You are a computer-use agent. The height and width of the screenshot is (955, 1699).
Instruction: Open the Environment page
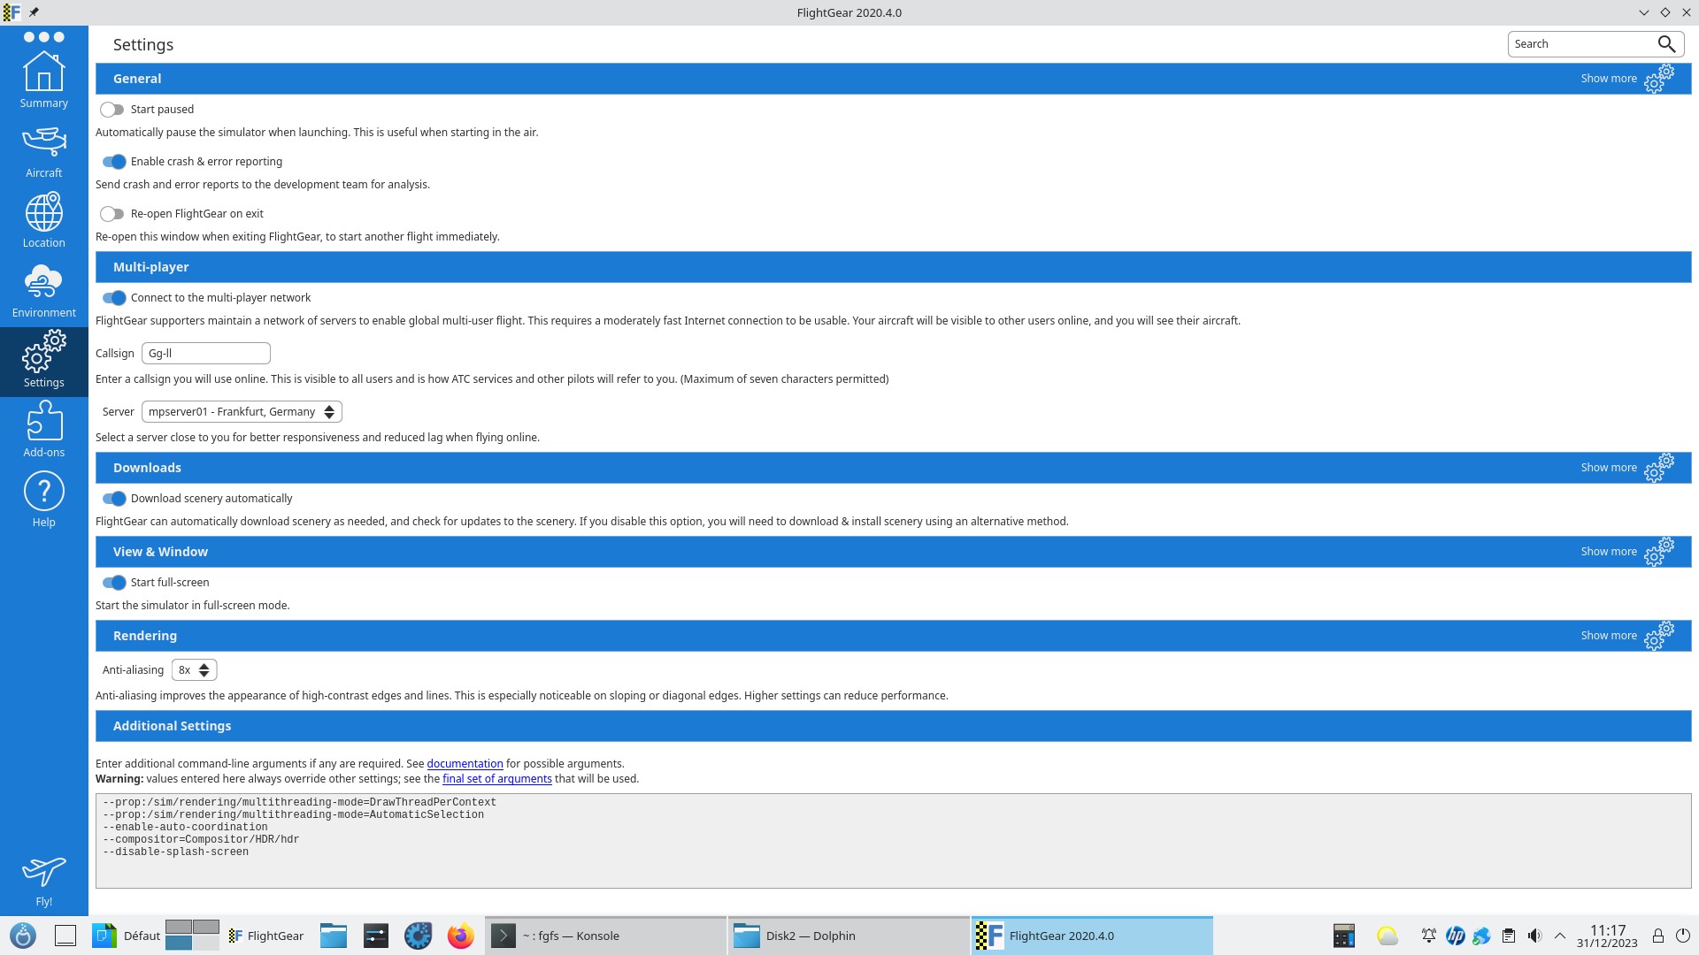click(x=43, y=292)
